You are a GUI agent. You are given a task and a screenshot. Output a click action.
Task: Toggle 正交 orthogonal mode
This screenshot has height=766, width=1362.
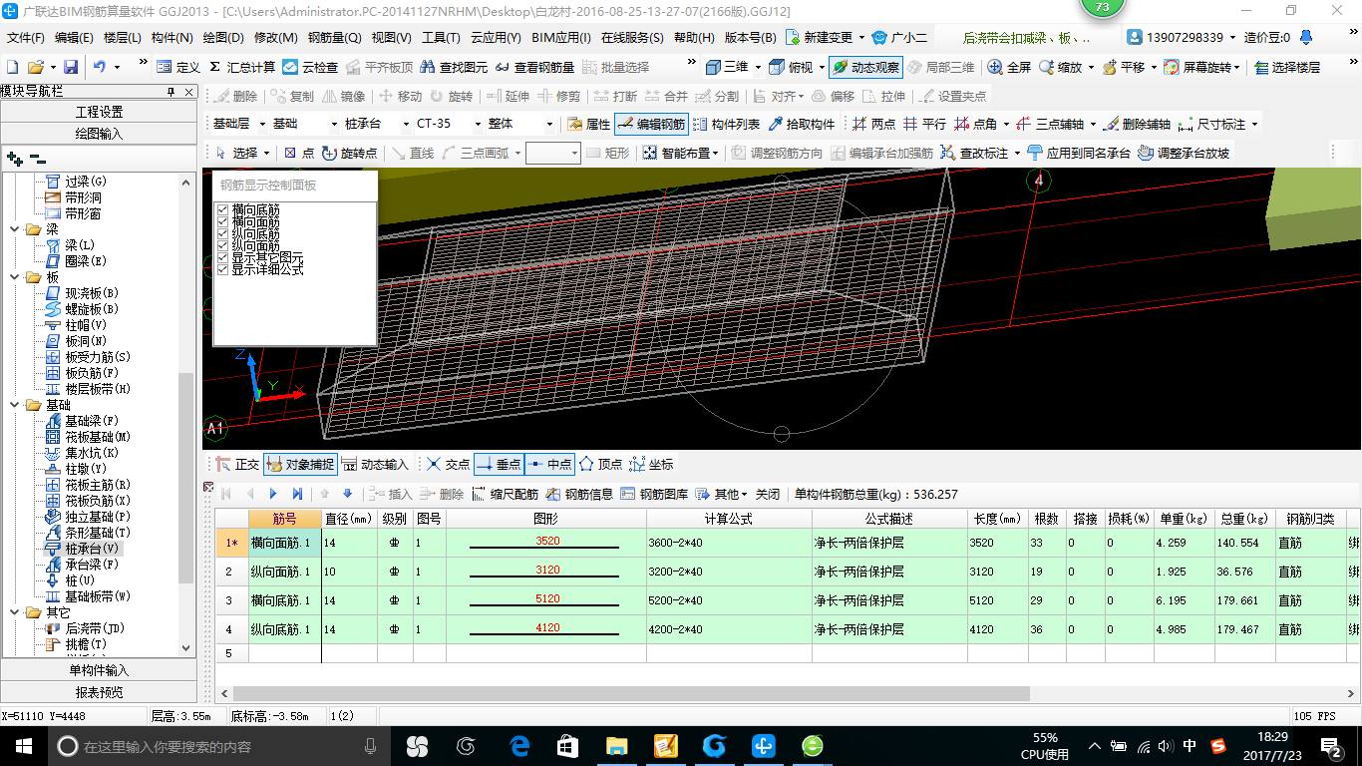237,465
